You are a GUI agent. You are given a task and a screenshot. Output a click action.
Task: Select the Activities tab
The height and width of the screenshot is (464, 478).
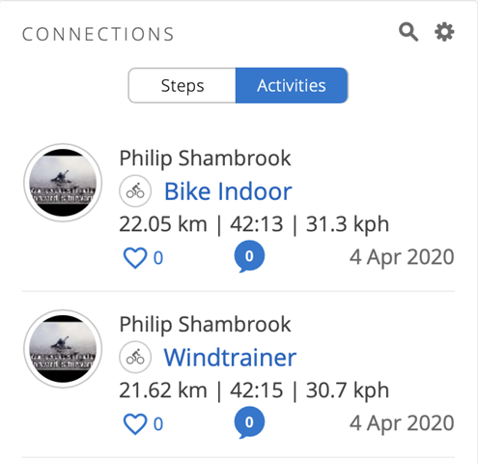(292, 85)
